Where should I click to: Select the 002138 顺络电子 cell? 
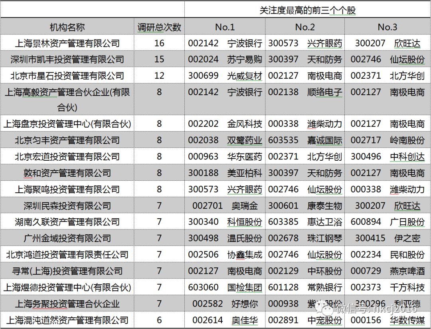click(305, 100)
